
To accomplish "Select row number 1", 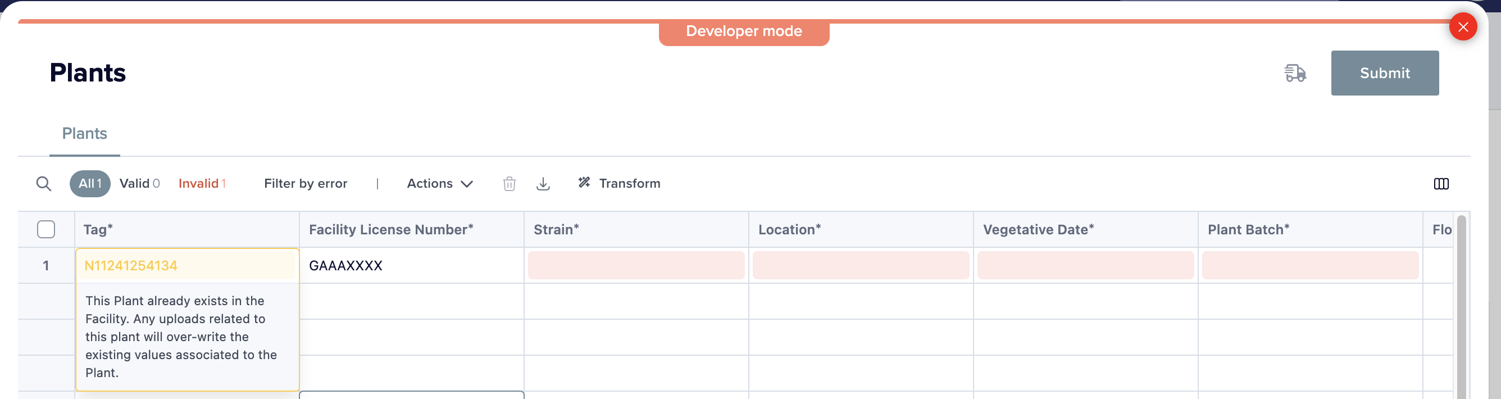I will pos(46,265).
